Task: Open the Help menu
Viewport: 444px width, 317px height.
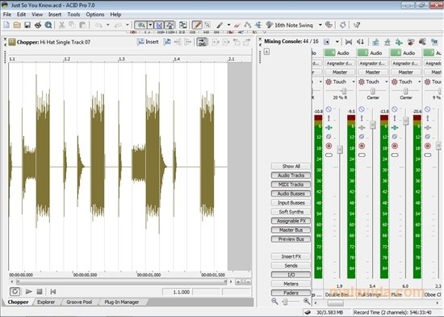Action: click(115, 15)
